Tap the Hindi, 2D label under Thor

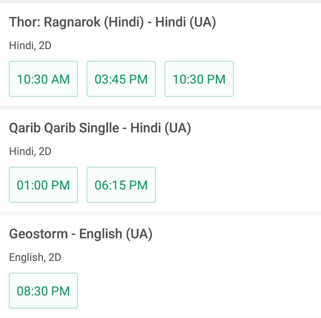pos(30,46)
